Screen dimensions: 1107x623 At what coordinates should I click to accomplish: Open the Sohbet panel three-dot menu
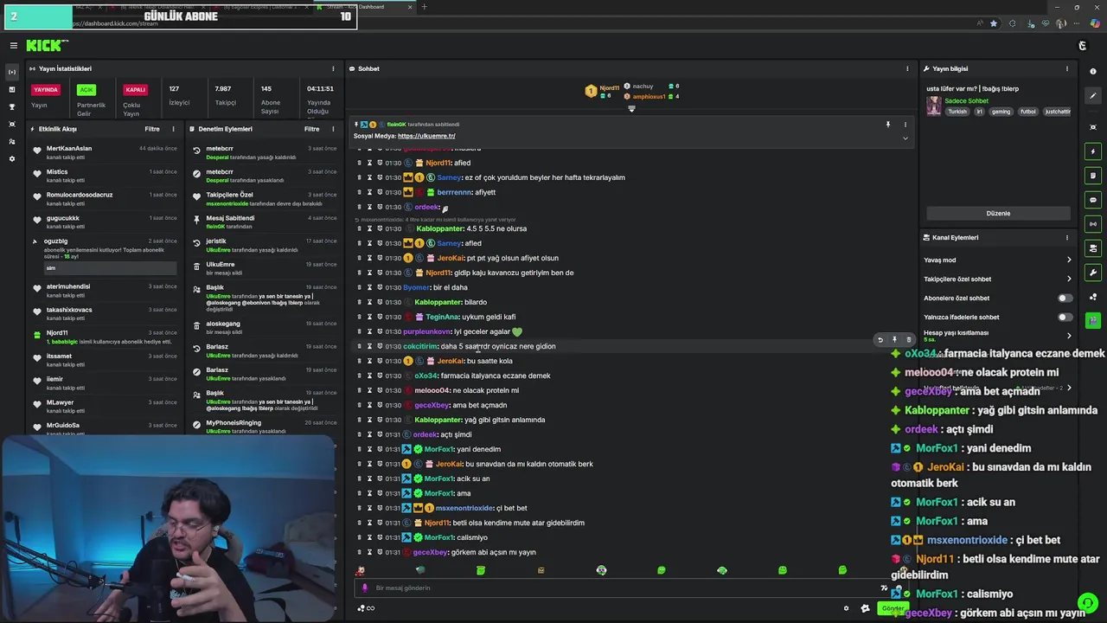click(x=907, y=68)
